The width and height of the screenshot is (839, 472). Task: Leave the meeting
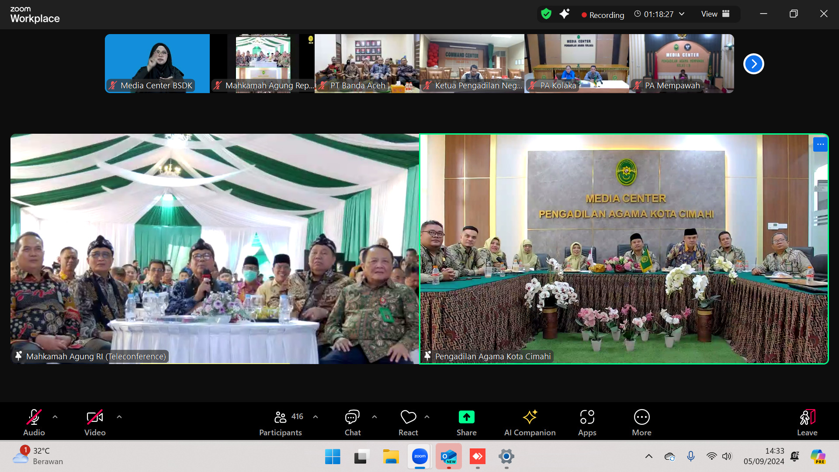pos(807,417)
